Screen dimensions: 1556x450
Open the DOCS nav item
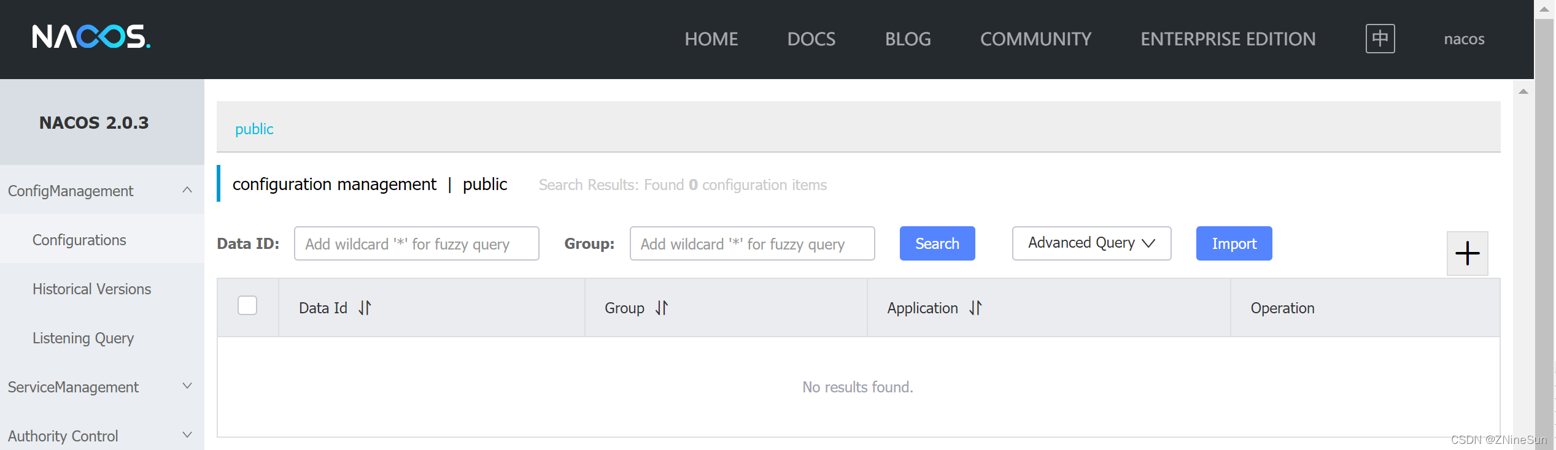[x=811, y=39]
